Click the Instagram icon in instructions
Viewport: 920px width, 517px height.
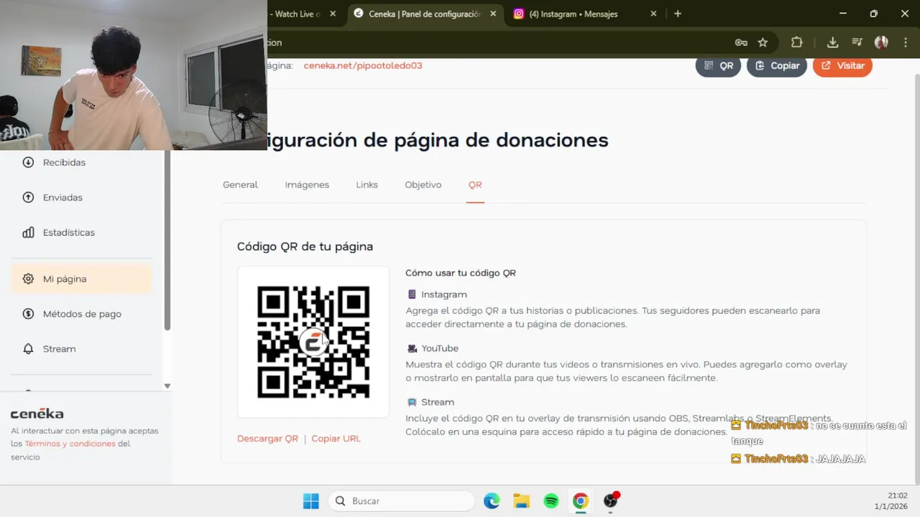tap(412, 294)
